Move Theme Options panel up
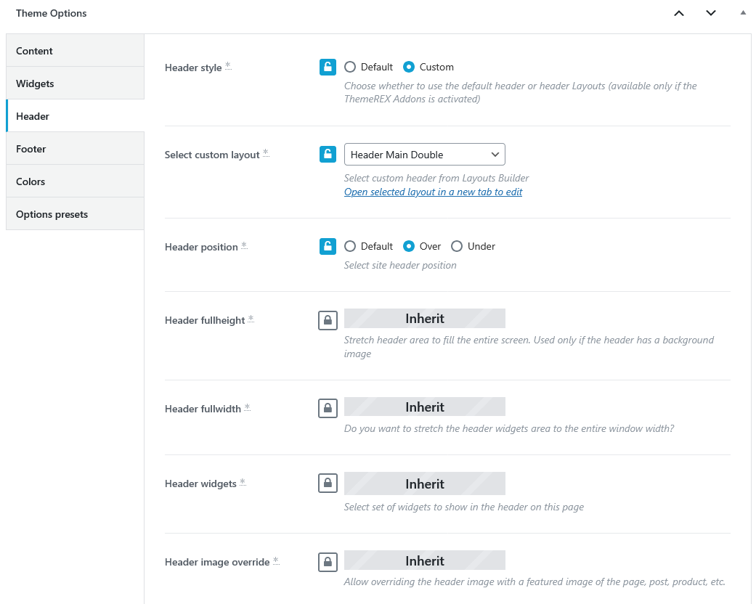The height and width of the screenshot is (604, 756). coord(679,13)
